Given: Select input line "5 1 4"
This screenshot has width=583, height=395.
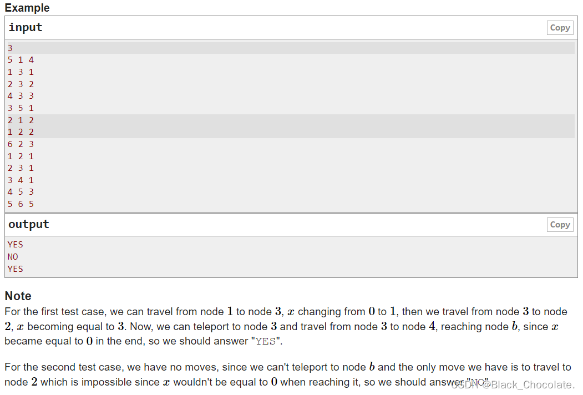Looking at the screenshot, I should [x=21, y=60].
